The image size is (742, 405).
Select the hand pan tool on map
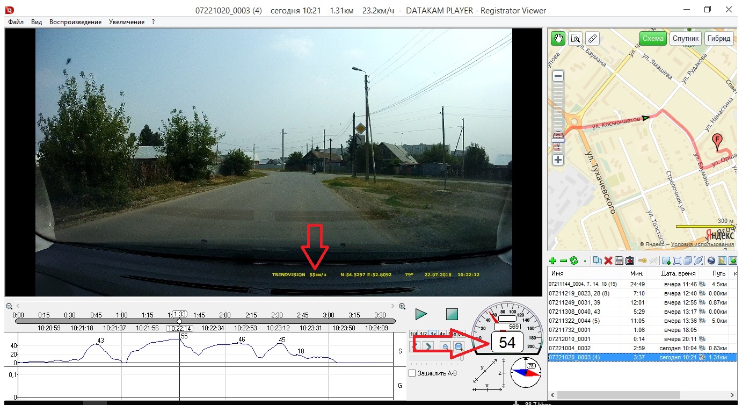pos(558,39)
